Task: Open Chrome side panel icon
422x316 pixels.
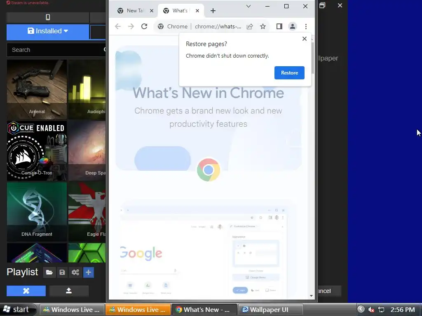Action: 279,26
